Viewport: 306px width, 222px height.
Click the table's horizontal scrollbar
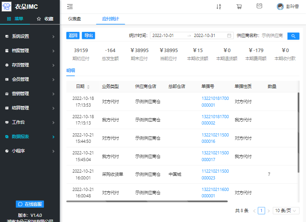(x=147, y=201)
